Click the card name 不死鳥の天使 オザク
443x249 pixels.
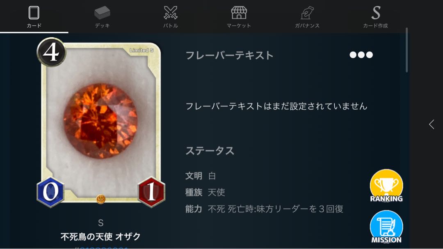[100, 236]
